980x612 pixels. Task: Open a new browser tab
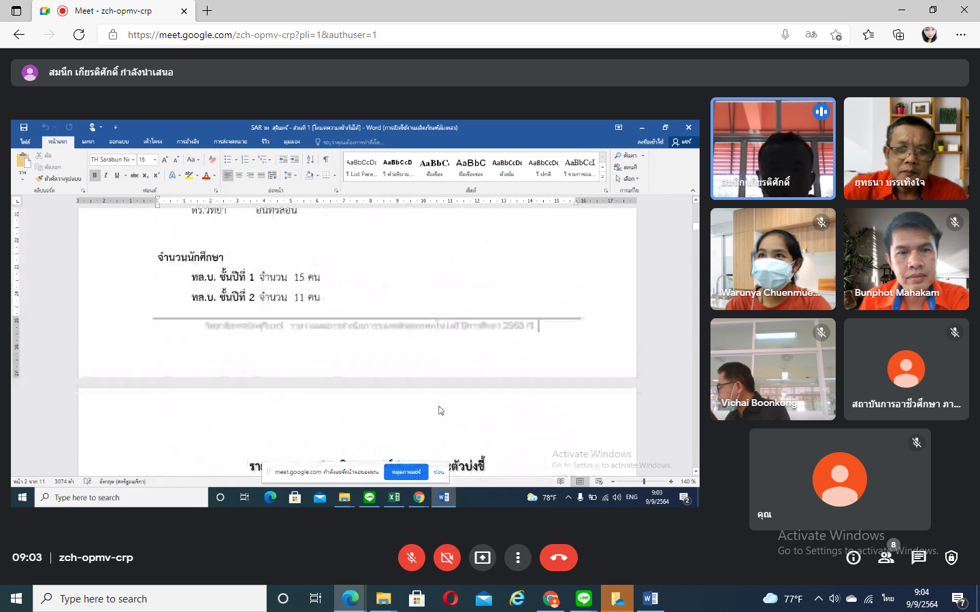pos(208,11)
